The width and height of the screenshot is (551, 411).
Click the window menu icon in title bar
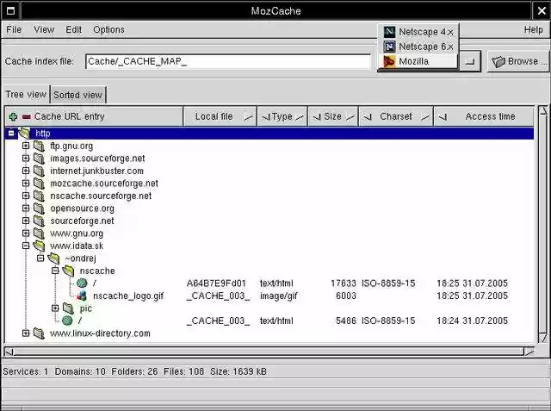click(x=11, y=11)
